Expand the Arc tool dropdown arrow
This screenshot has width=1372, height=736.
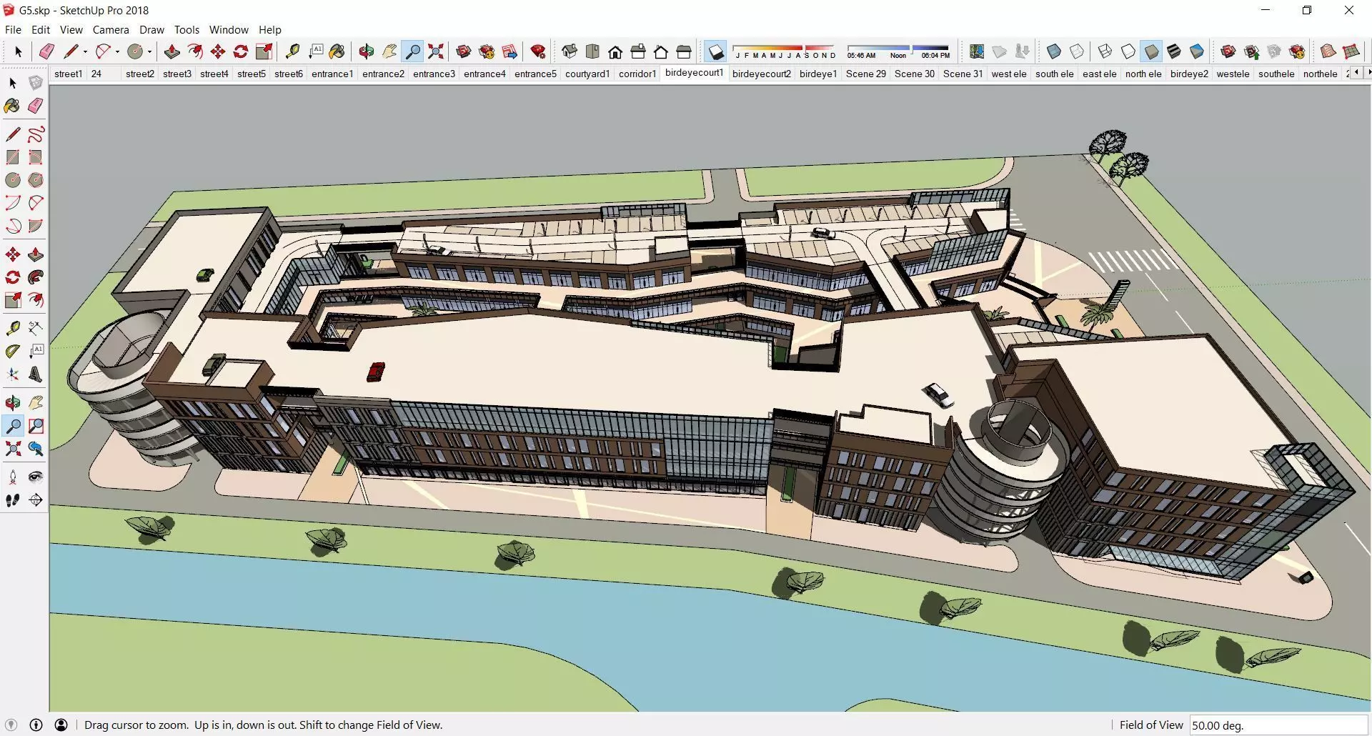[117, 51]
